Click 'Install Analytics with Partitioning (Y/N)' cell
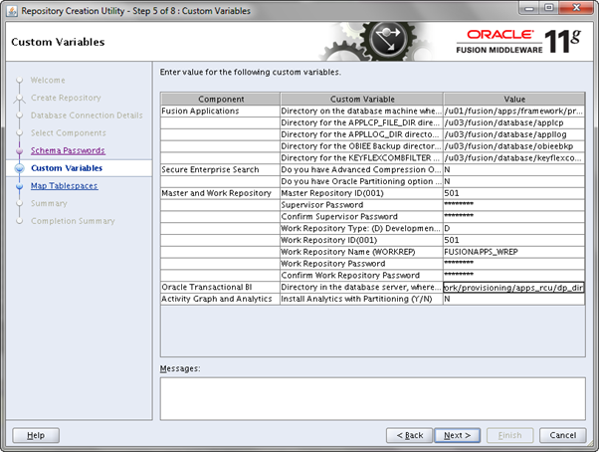The height and width of the screenshot is (452, 599). tap(362, 299)
